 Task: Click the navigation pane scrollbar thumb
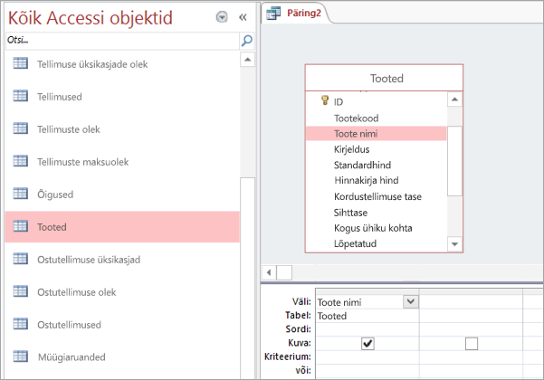(x=247, y=278)
